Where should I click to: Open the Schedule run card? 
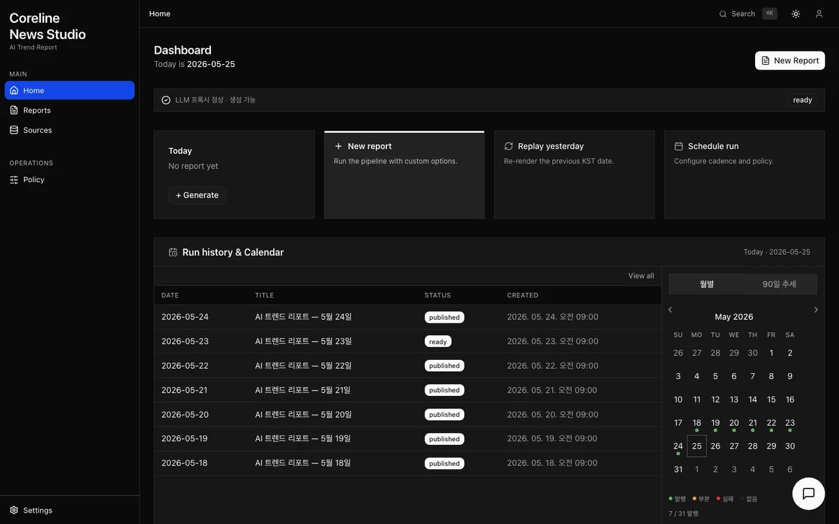pos(744,175)
